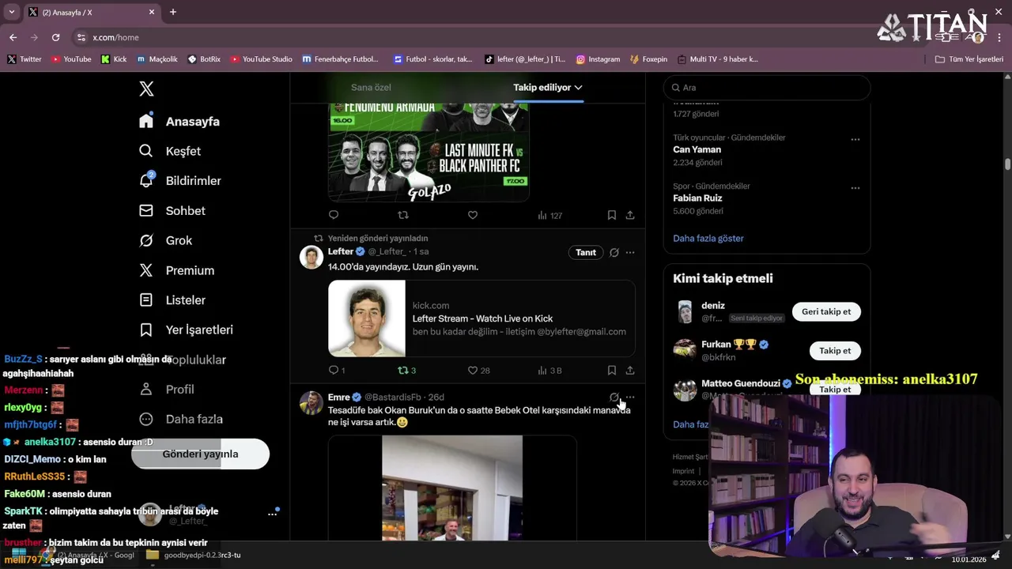Open new browser tab
Image resolution: width=1012 pixels, height=569 pixels.
pos(173,12)
